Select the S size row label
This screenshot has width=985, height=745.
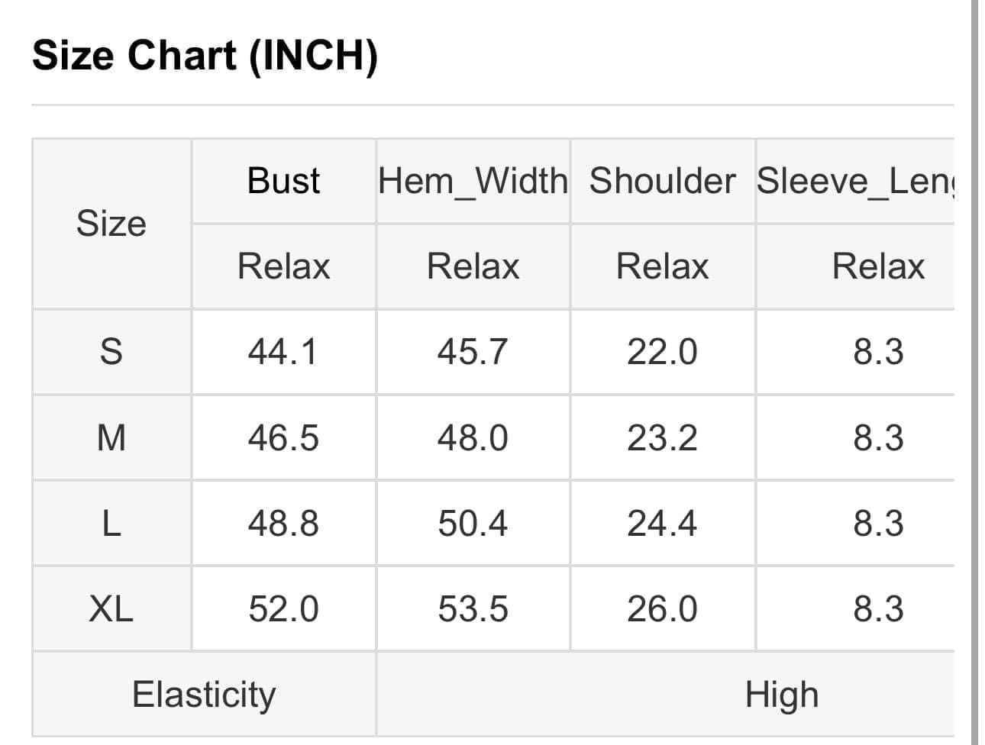click(x=111, y=352)
